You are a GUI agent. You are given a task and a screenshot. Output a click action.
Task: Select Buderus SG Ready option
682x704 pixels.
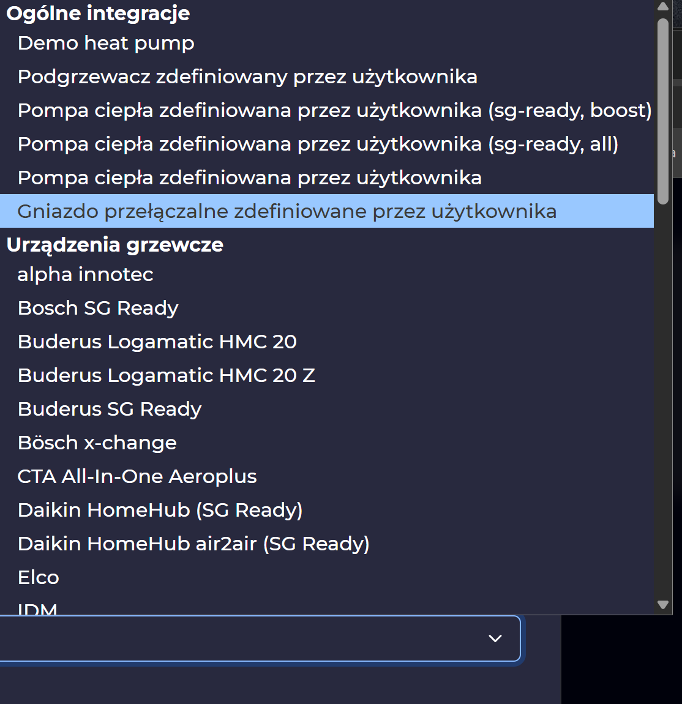[110, 410]
